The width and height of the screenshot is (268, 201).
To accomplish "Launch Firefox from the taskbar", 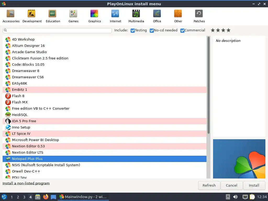I will [46, 197].
